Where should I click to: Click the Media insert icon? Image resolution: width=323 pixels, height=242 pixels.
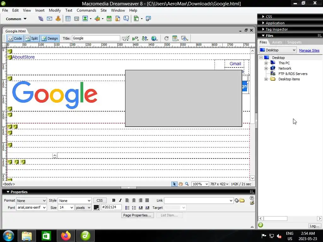click(x=97, y=19)
